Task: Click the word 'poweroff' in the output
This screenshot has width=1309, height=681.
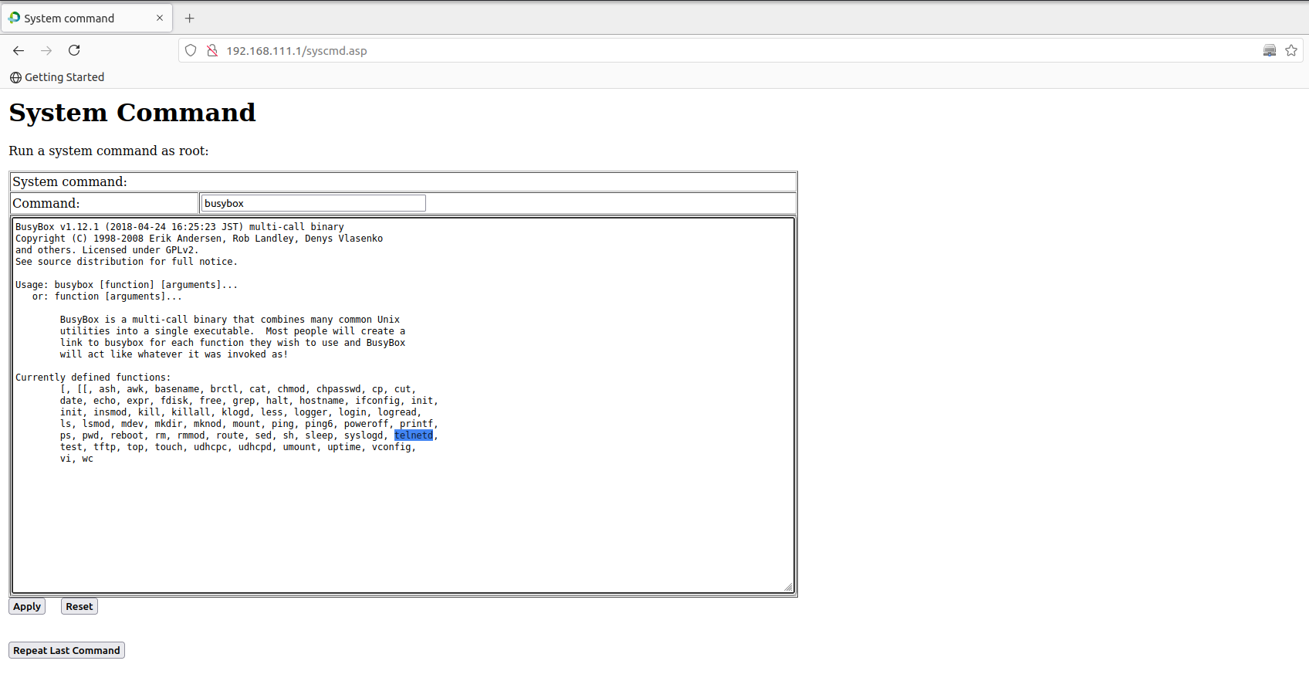Action: (x=367, y=424)
